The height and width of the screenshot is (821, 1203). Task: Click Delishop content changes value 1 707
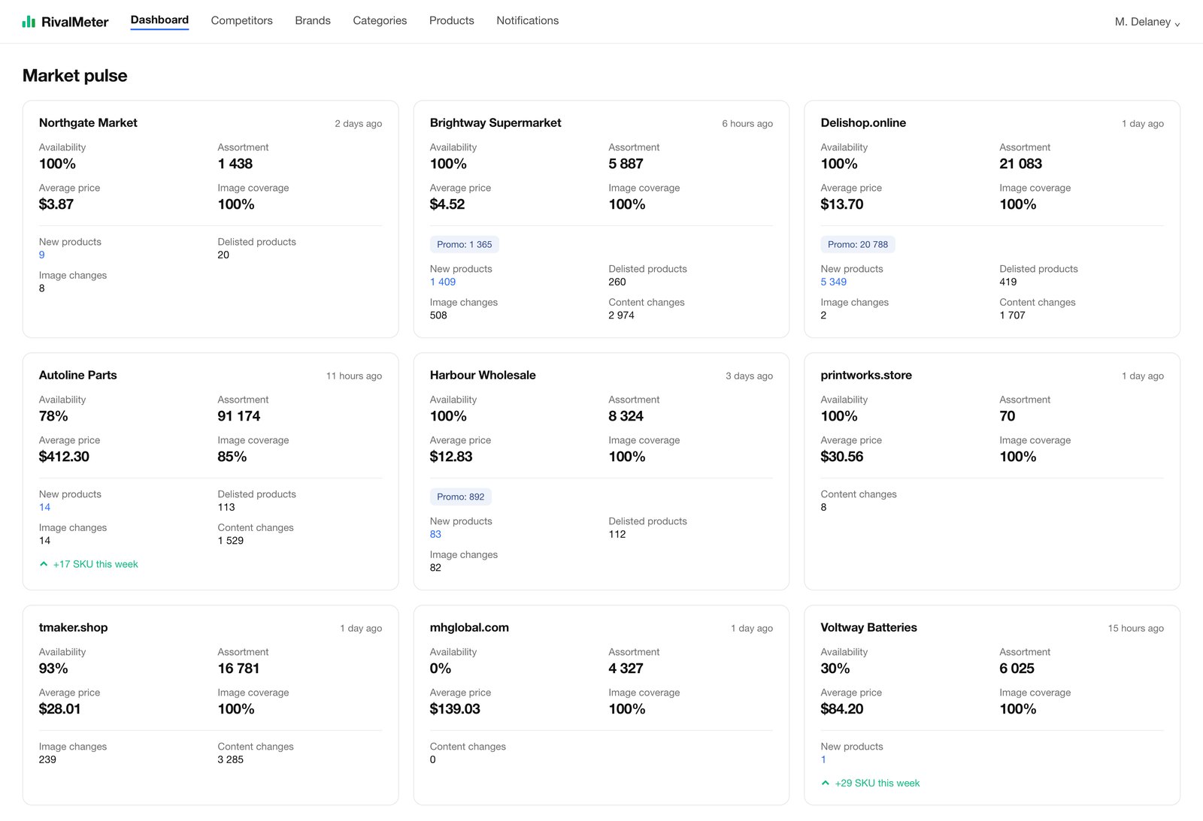[1013, 315]
